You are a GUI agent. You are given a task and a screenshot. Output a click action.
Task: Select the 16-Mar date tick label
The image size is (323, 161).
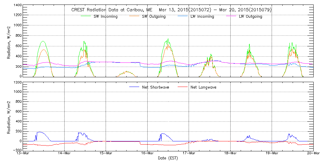pos(147,153)
